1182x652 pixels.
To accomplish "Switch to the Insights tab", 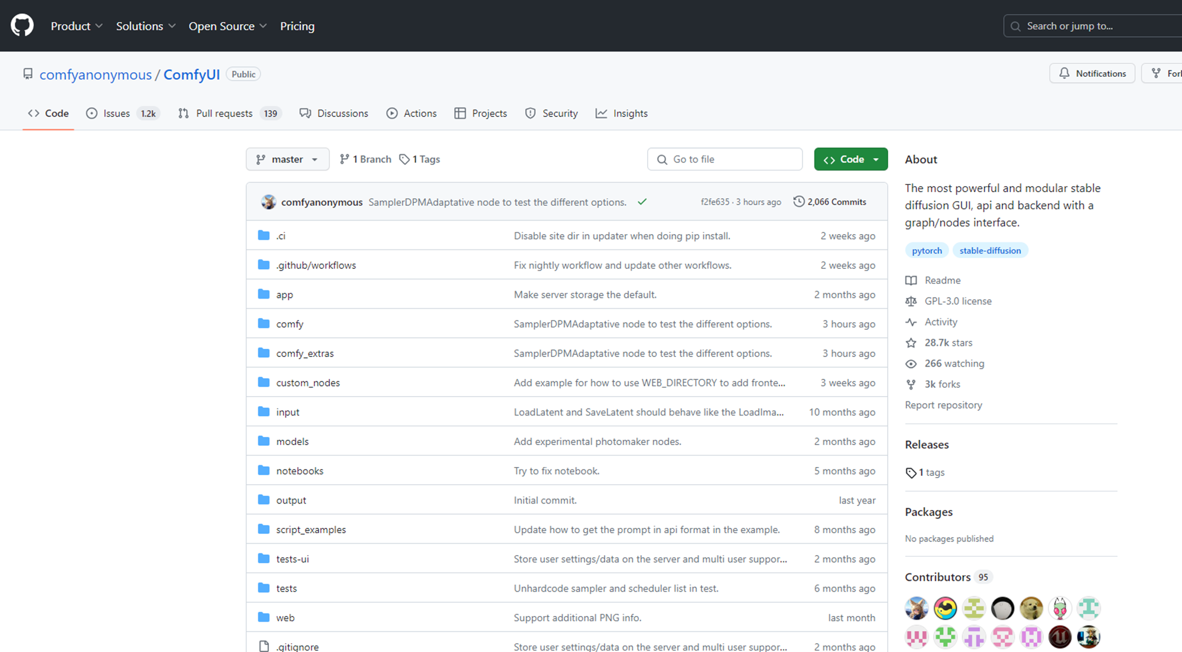I will pyautogui.click(x=622, y=113).
